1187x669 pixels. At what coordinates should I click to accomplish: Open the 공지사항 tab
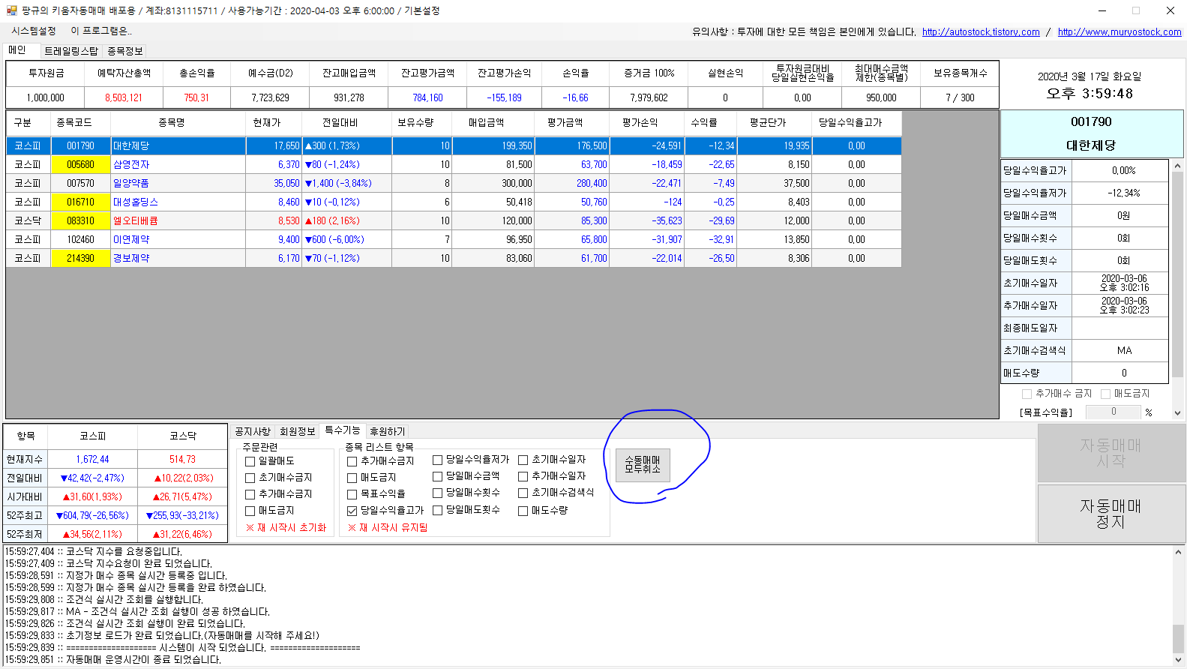pyautogui.click(x=253, y=431)
